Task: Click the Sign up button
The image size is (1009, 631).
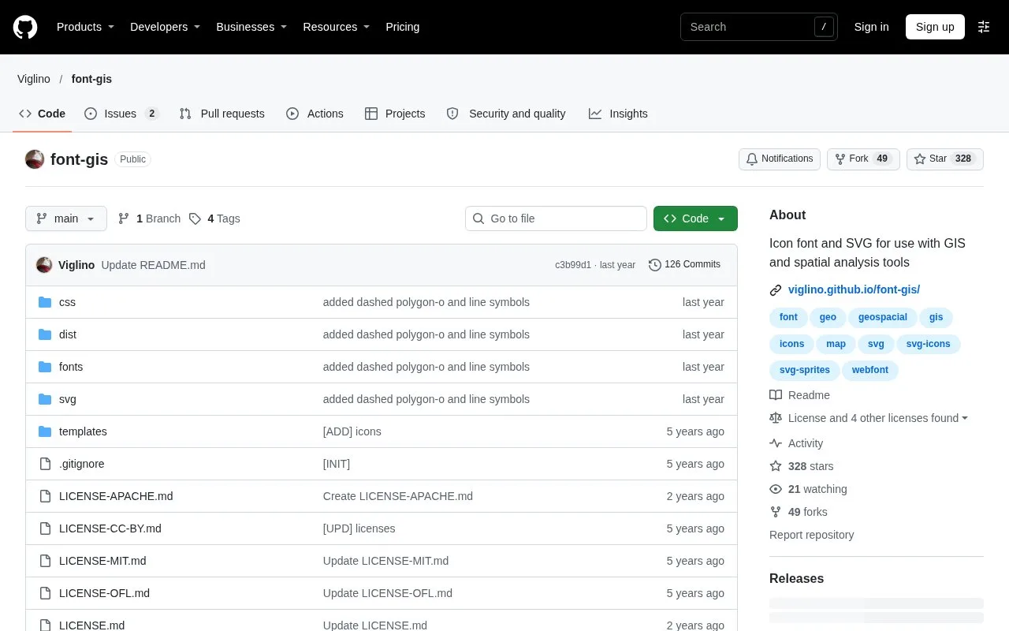Action: click(x=935, y=27)
